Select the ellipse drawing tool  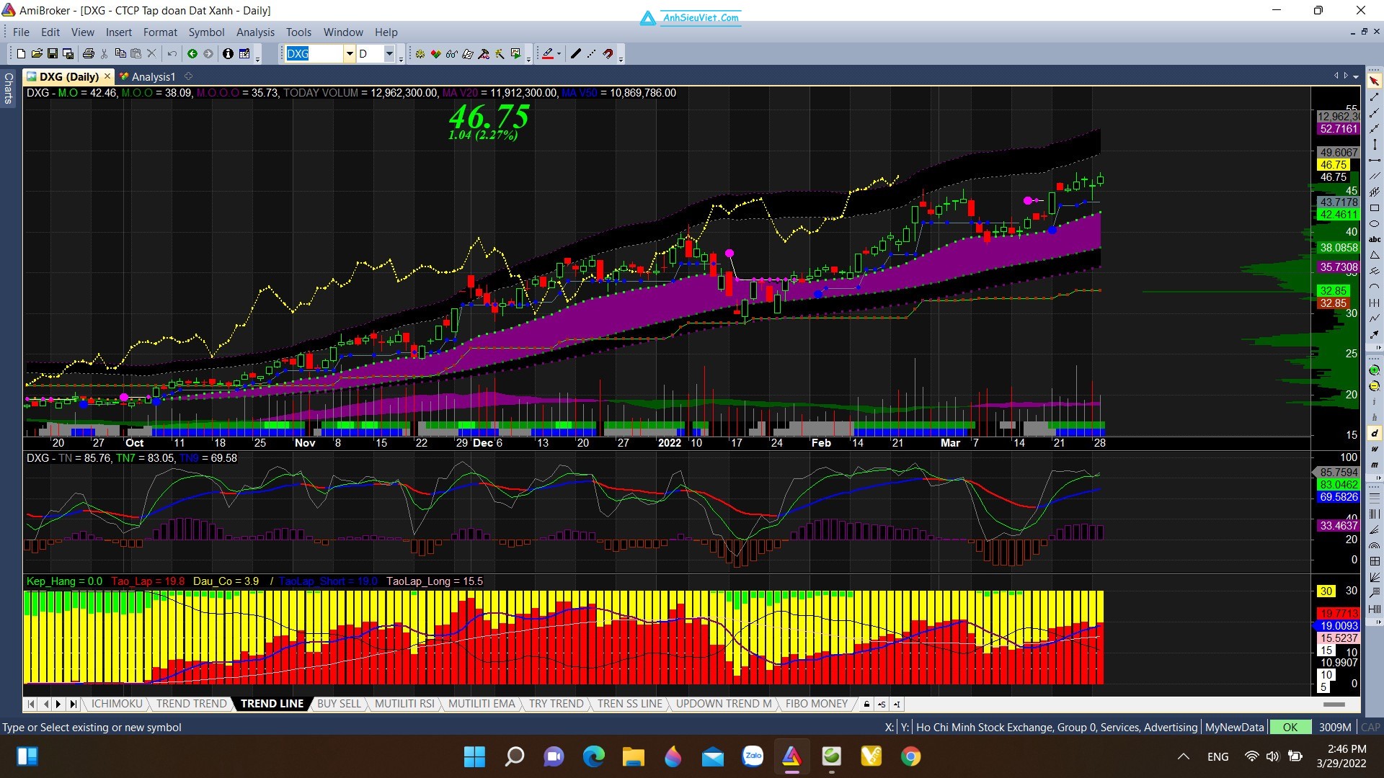[1375, 224]
